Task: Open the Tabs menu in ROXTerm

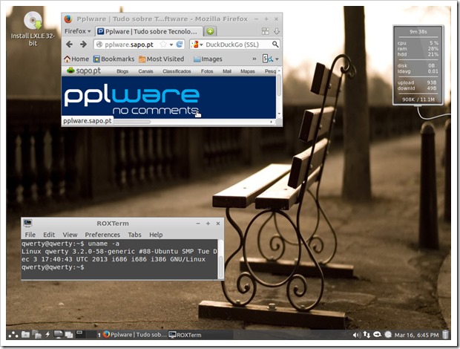Action: [x=134, y=235]
